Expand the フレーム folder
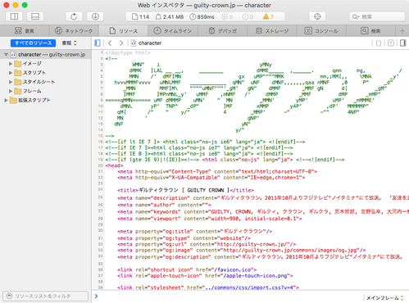The image size is (409, 303). click(x=11, y=91)
